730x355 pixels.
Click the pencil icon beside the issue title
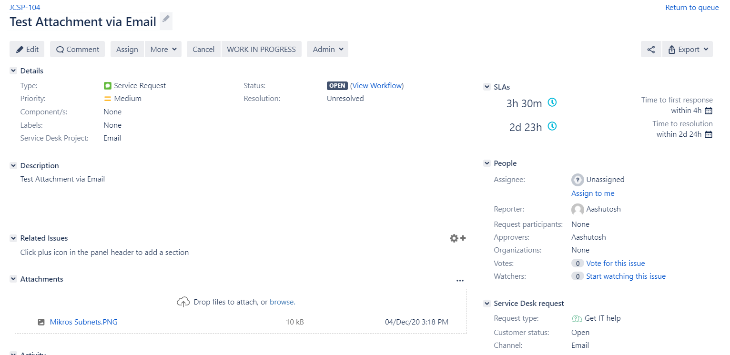point(166,20)
